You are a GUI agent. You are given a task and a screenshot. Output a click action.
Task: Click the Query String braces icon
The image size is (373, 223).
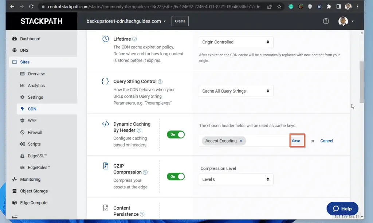point(105,81)
